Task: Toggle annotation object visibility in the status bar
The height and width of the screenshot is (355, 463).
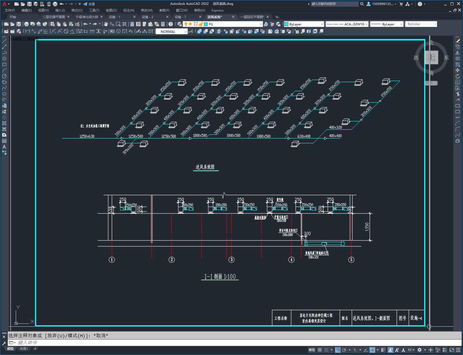Action: [390, 350]
